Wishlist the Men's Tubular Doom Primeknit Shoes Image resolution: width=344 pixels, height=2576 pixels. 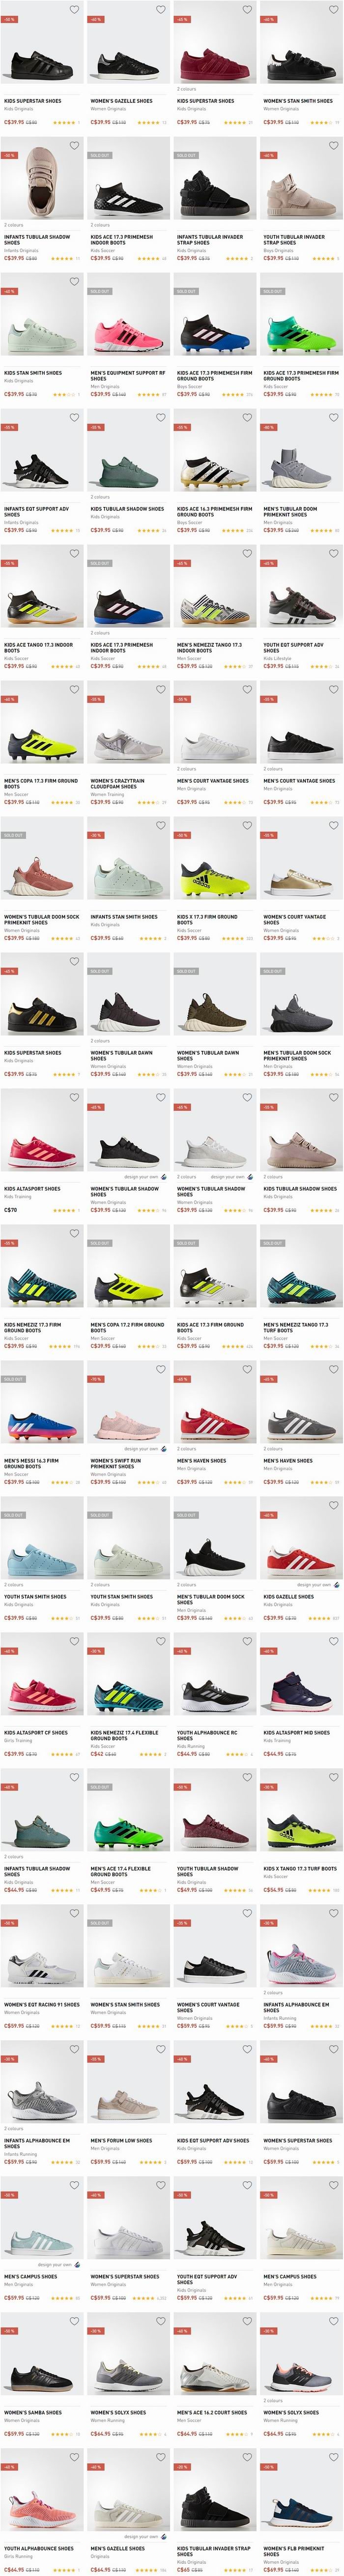tap(334, 418)
